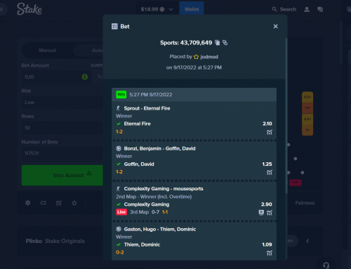Watch Complexity Gaming live stream
The height and width of the screenshot is (269, 351).
[261, 213]
